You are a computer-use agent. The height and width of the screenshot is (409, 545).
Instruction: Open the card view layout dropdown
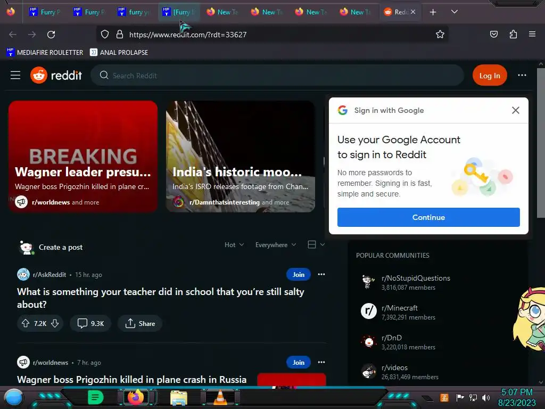[316, 244]
